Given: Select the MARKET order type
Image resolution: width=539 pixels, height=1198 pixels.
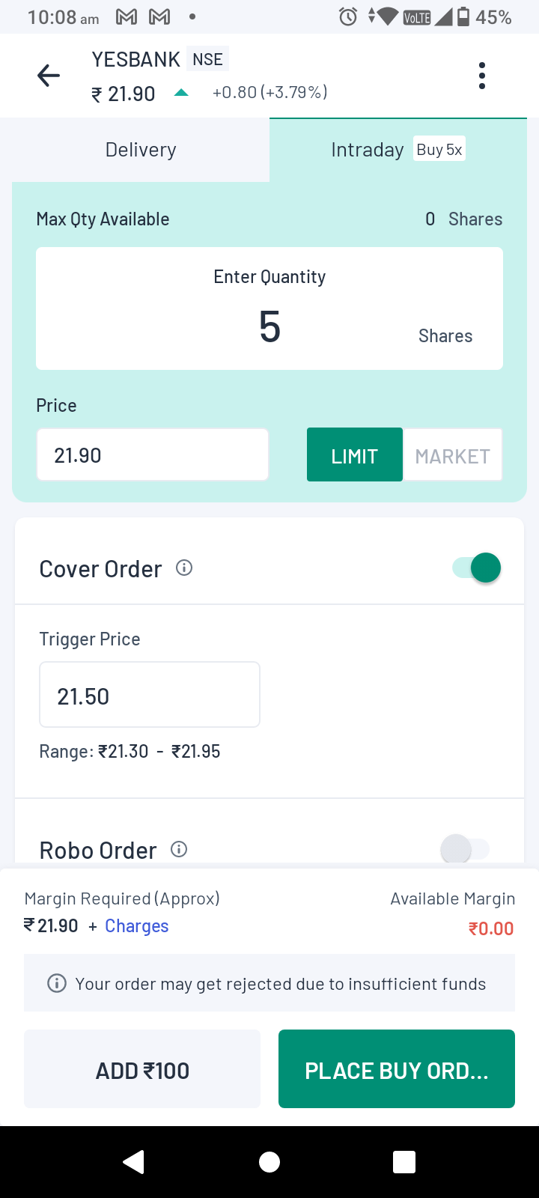Looking at the screenshot, I should click(x=452, y=455).
